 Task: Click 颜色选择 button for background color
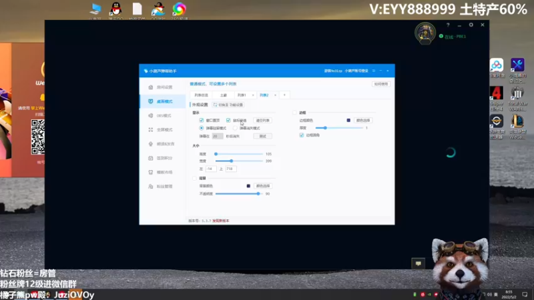(262, 186)
